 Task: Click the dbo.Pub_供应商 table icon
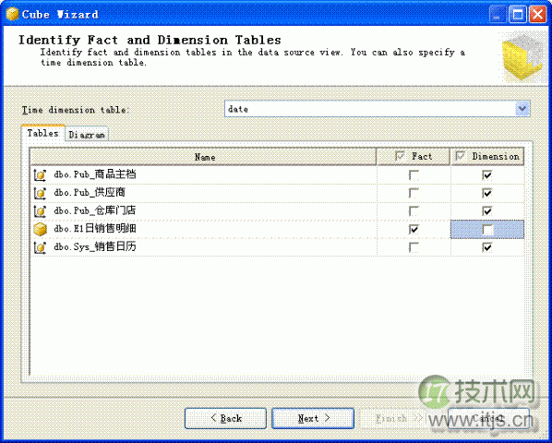pyautogui.click(x=40, y=193)
